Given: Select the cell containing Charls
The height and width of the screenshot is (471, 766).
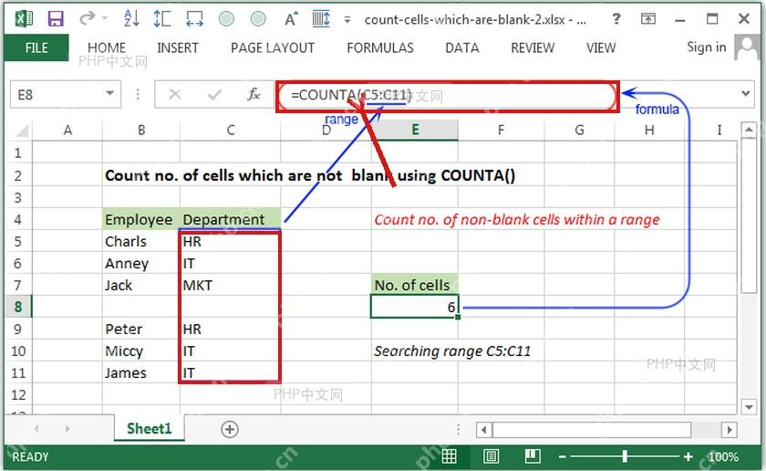Looking at the screenshot, I should click(x=141, y=242).
